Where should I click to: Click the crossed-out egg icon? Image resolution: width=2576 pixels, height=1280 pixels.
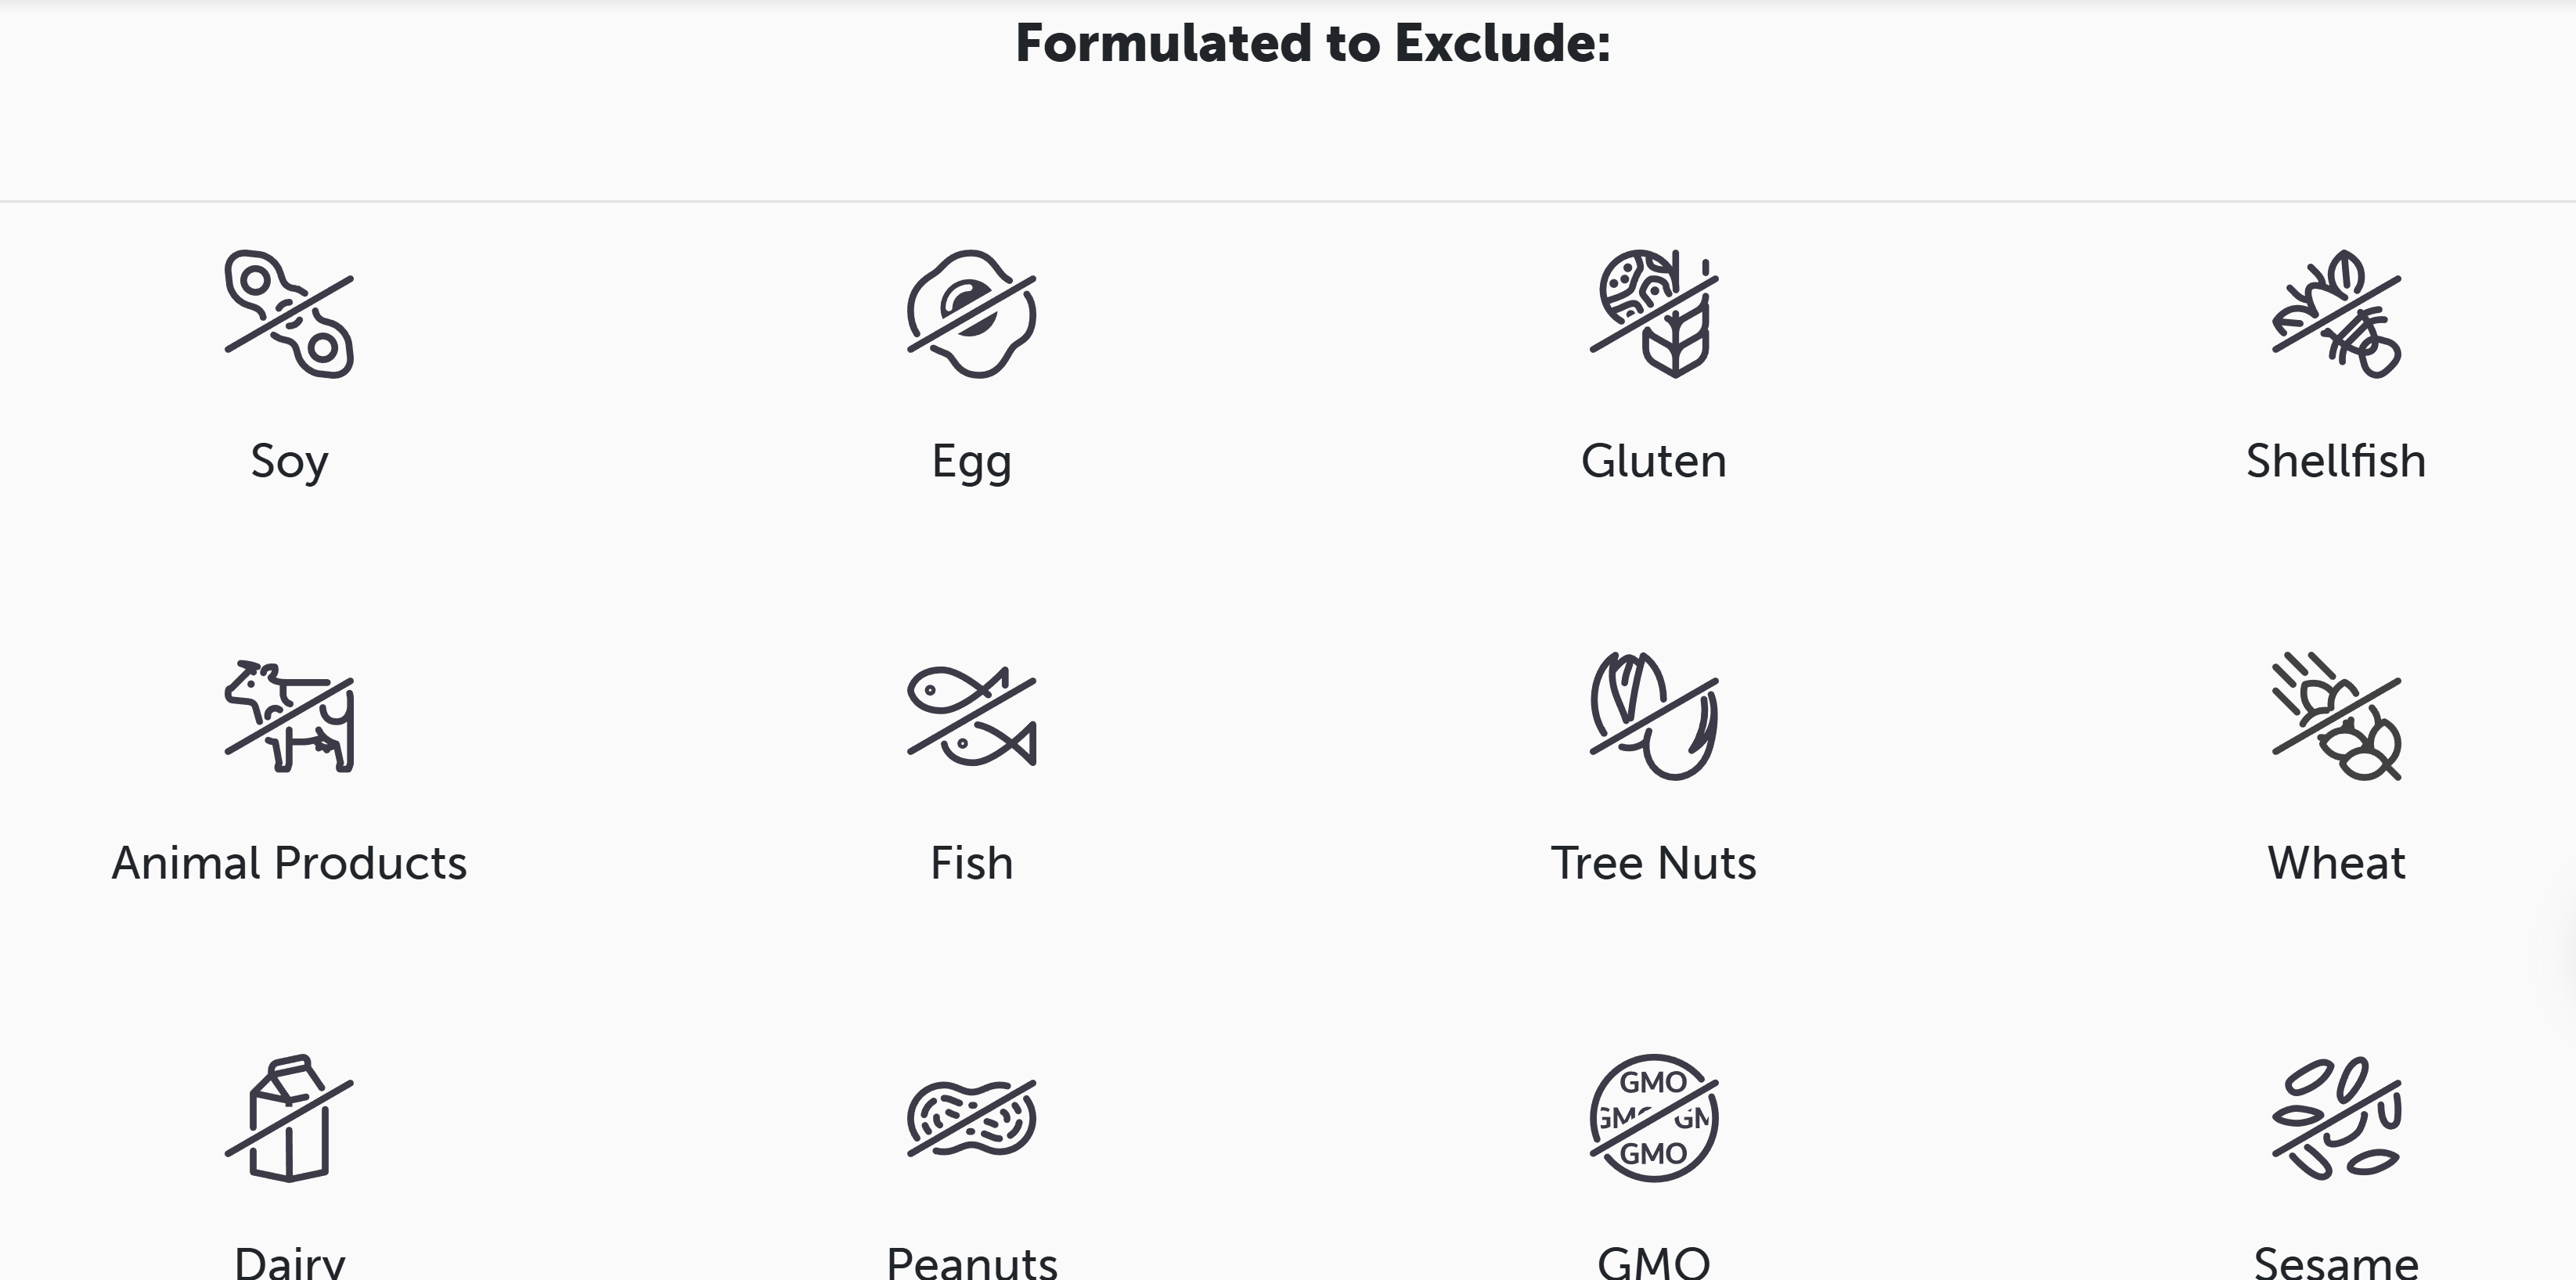pos(971,314)
